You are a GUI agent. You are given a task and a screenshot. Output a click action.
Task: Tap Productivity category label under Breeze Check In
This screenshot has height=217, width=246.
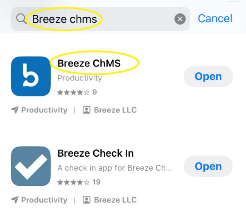pos(44,200)
